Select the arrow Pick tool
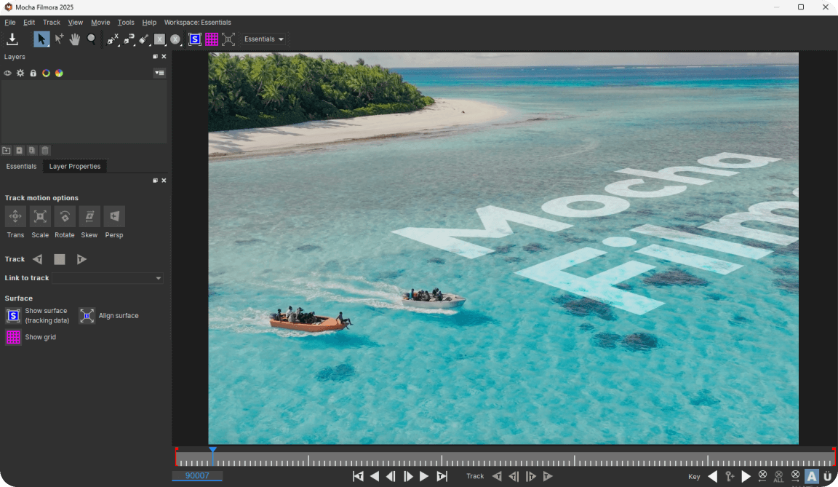 click(41, 39)
